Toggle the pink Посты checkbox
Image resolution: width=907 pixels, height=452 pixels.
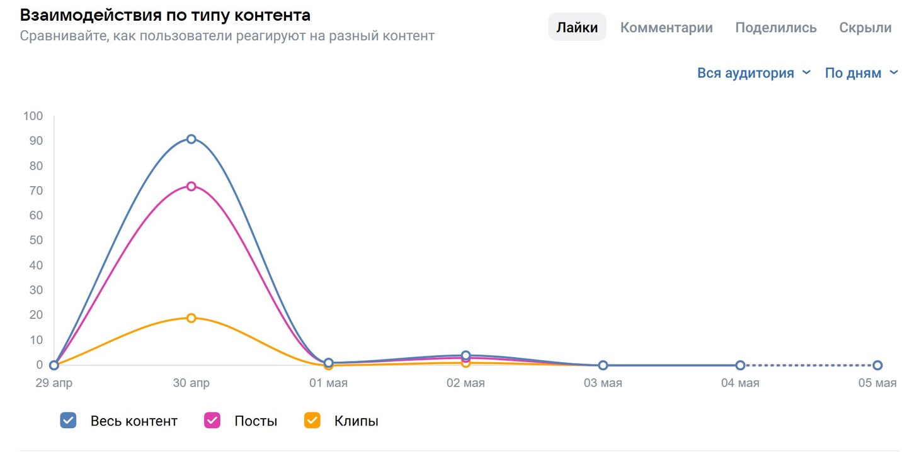(x=212, y=421)
